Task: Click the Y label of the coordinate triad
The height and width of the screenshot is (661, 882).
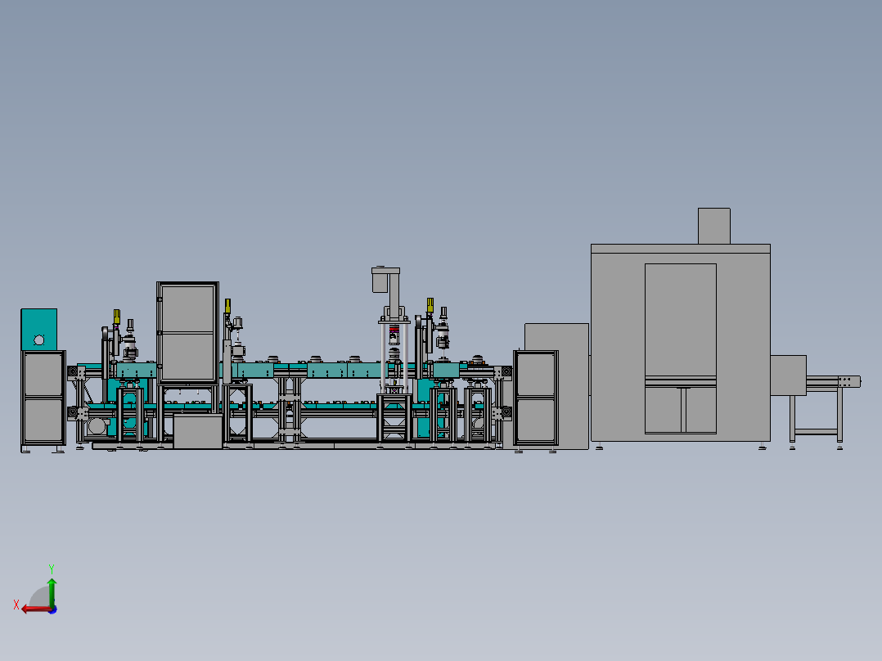Action: click(52, 569)
